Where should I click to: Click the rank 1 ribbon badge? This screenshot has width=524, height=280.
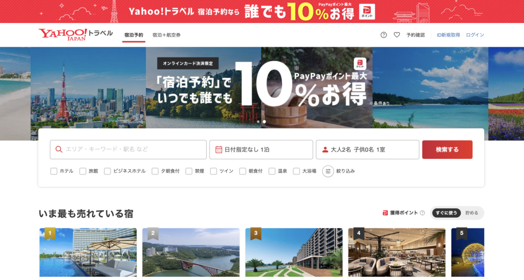[x=50, y=233]
